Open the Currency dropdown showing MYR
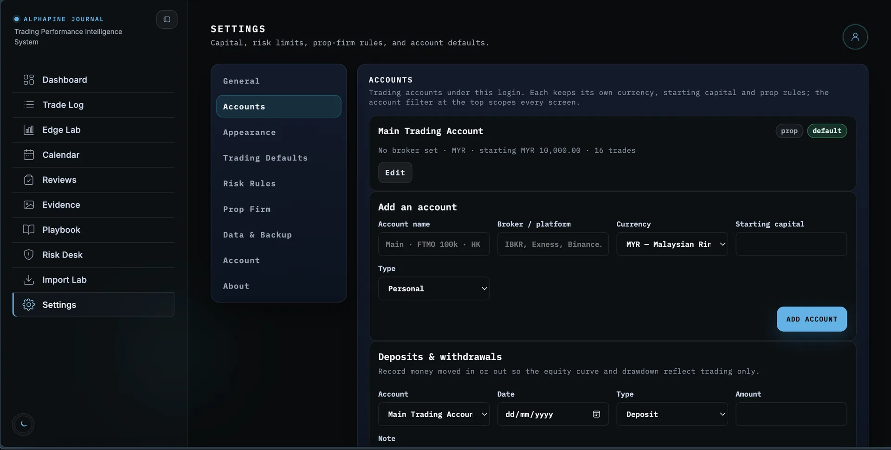This screenshot has height=450, width=891. pyautogui.click(x=672, y=244)
